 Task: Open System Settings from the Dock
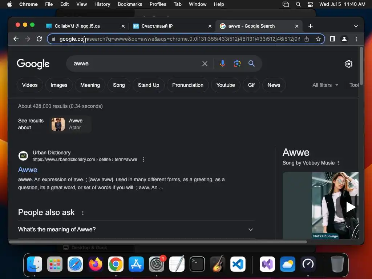(x=157, y=264)
